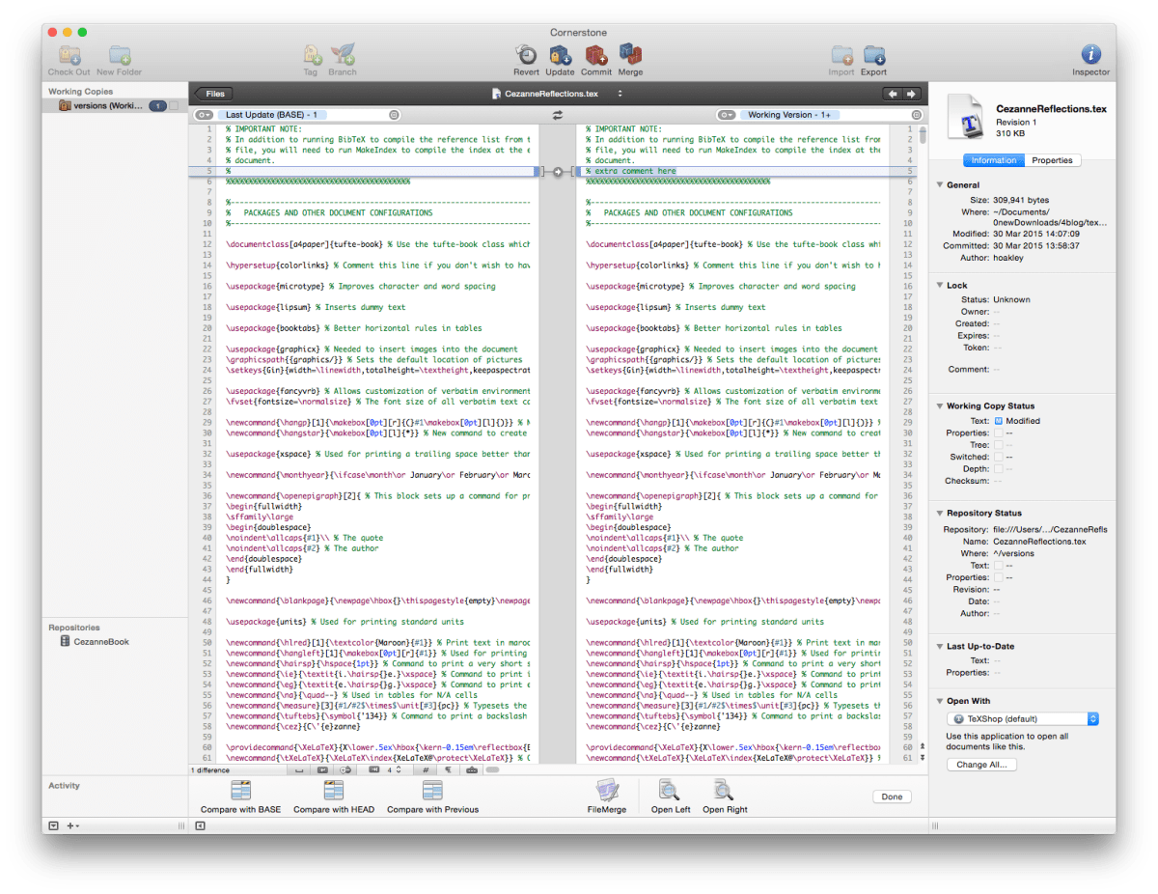The height and width of the screenshot is (894, 1158).
Task: Click the Done button
Action: point(892,796)
